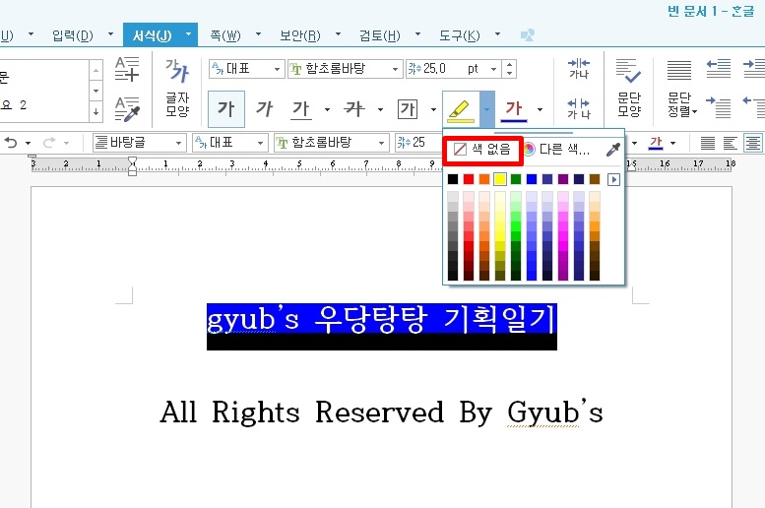Widen character spacing with the 가 나 icon
Viewport: 765px width, 508px height.
pos(579,108)
